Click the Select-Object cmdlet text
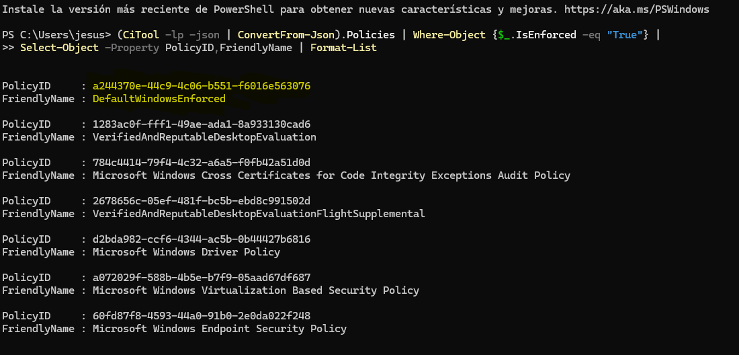Viewport: 739px width, 355px height. [x=59, y=48]
